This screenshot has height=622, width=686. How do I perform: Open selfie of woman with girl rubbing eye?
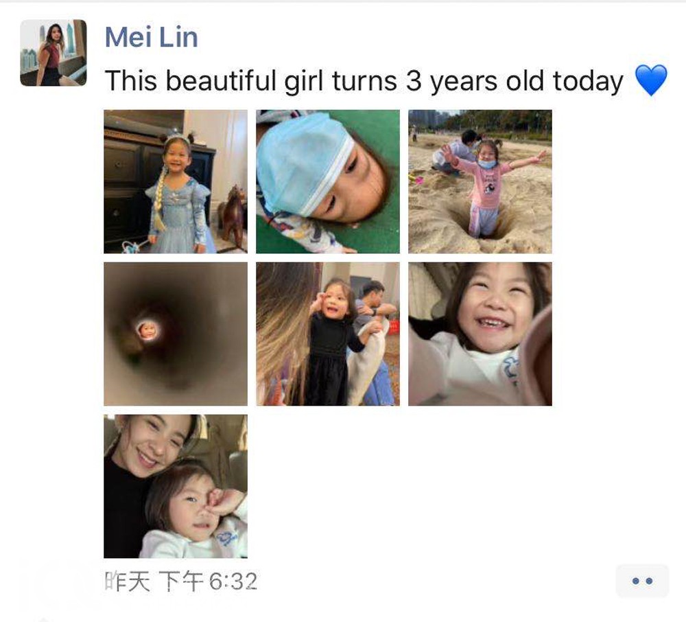point(176,486)
